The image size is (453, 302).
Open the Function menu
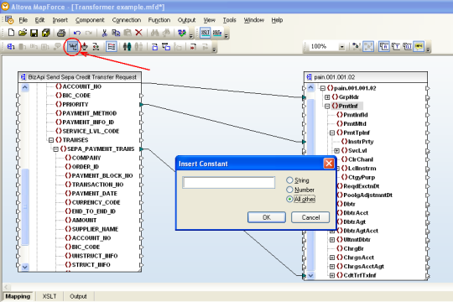(x=159, y=20)
